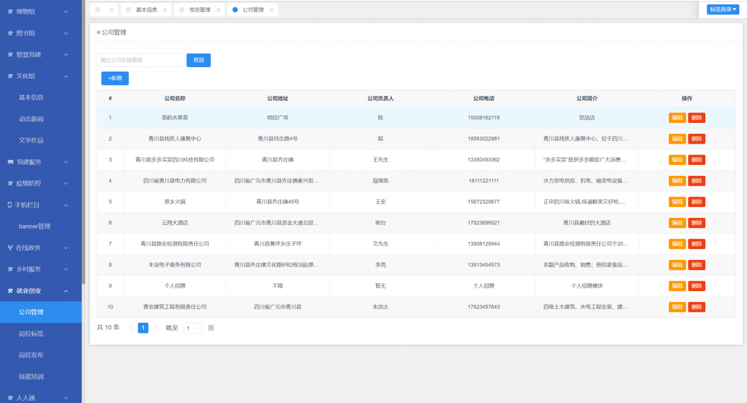Close the 基本信息 tab

point(165,10)
